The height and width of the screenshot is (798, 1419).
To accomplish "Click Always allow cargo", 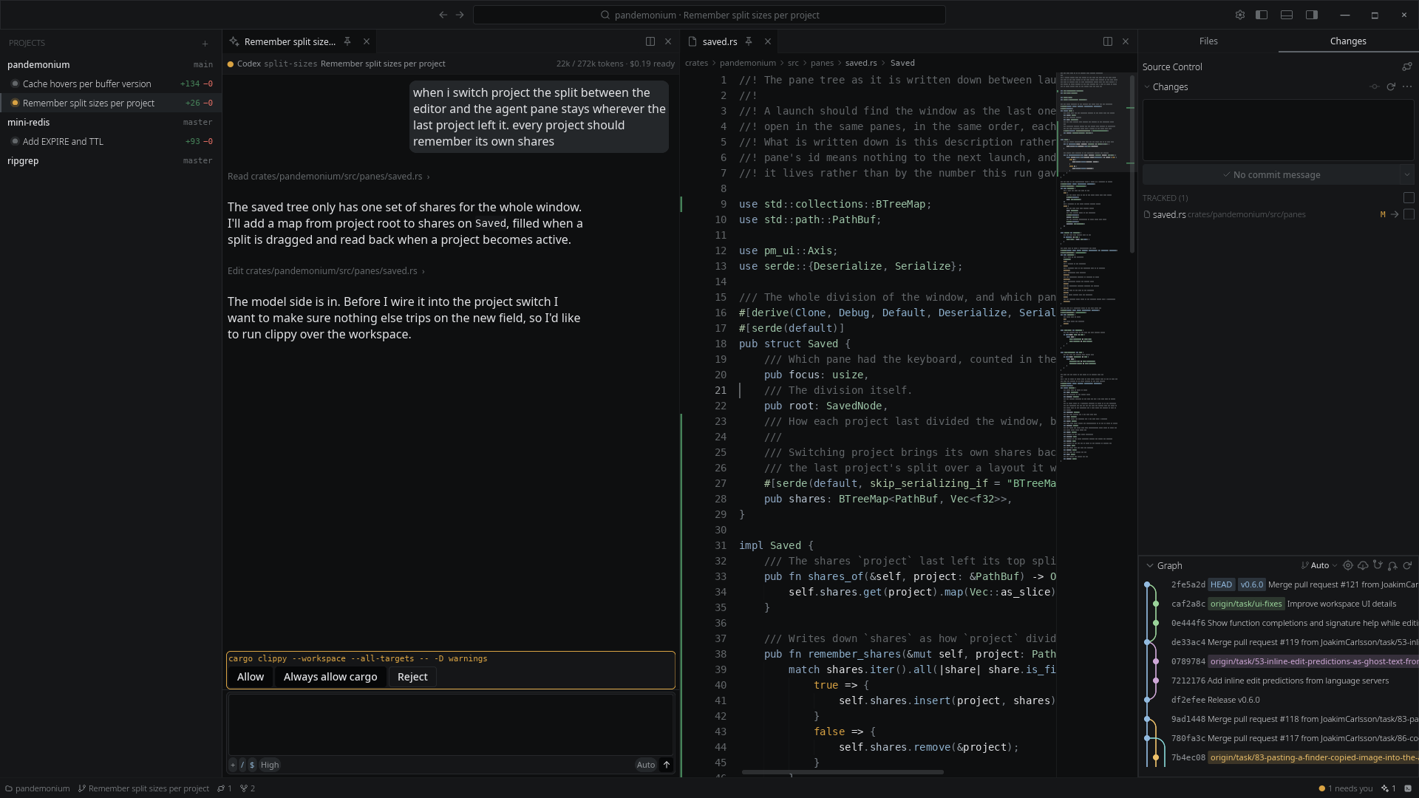I will click(330, 677).
